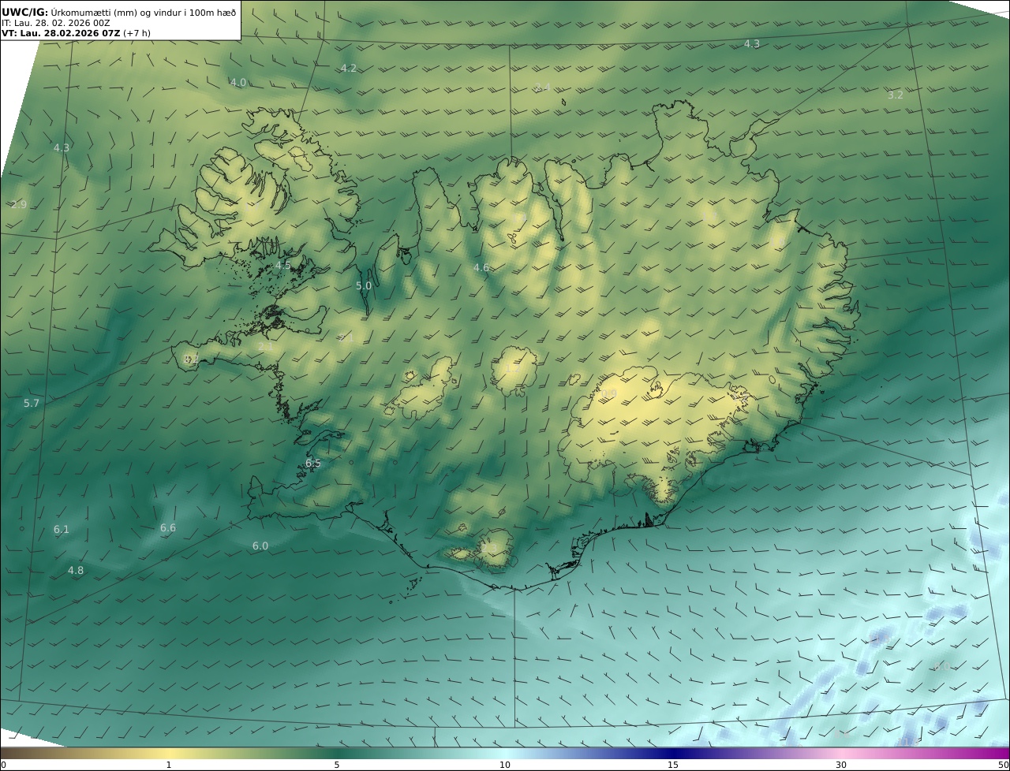The height and width of the screenshot is (771, 1010).
Task: Click the colorbar tick label '0'
Action: [x=3, y=765]
